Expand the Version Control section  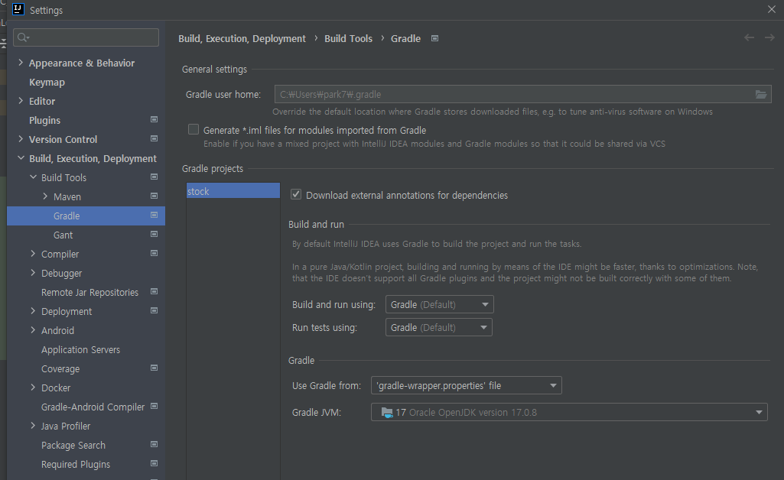click(x=21, y=139)
